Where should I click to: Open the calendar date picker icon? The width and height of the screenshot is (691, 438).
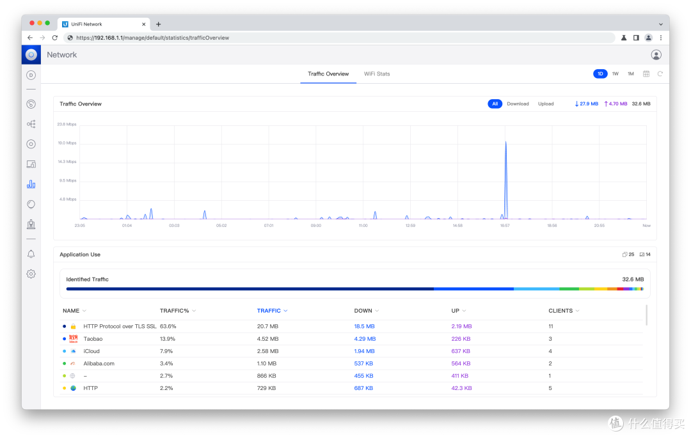coord(646,74)
